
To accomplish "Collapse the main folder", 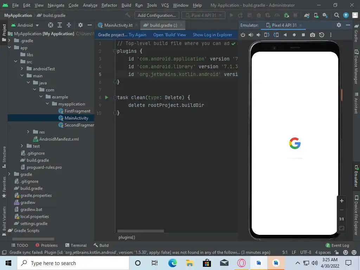I will point(22,76).
